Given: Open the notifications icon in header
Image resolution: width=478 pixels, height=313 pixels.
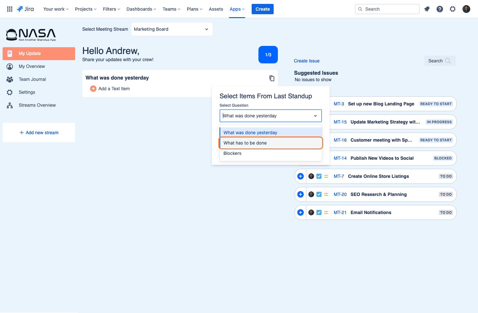Looking at the screenshot, I should click(x=427, y=9).
